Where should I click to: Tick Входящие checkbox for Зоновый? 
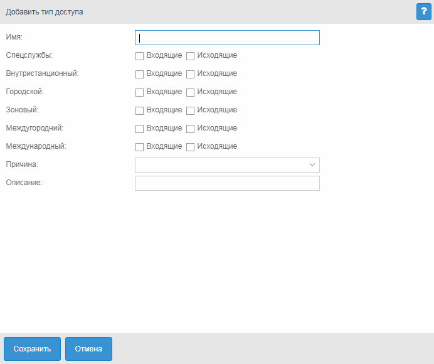139,110
